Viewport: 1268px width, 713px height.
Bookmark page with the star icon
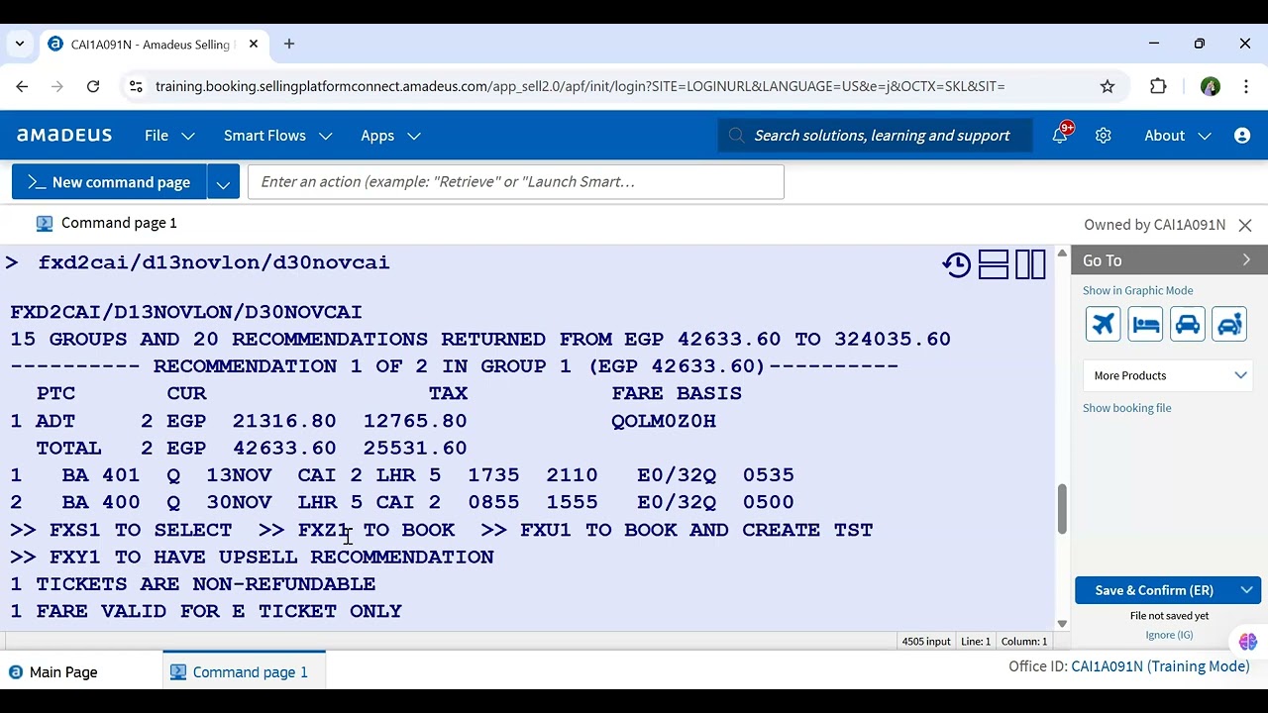point(1108,86)
